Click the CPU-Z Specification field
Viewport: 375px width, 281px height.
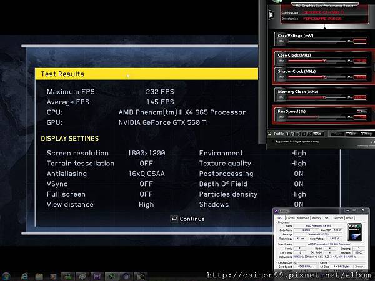point(329,244)
